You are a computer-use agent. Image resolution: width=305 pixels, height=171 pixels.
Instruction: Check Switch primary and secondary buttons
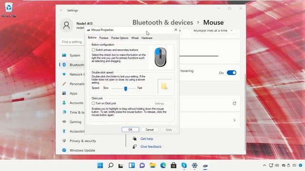point(93,50)
